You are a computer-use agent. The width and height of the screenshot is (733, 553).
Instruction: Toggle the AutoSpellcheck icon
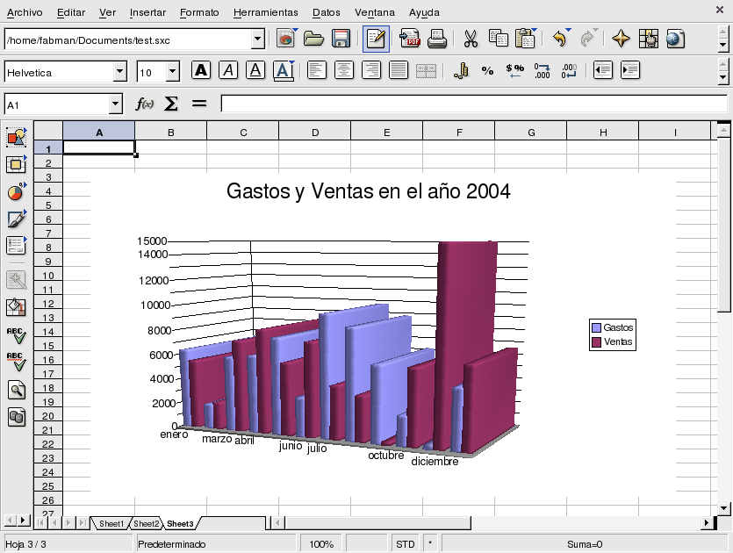[x=17, y=363]
